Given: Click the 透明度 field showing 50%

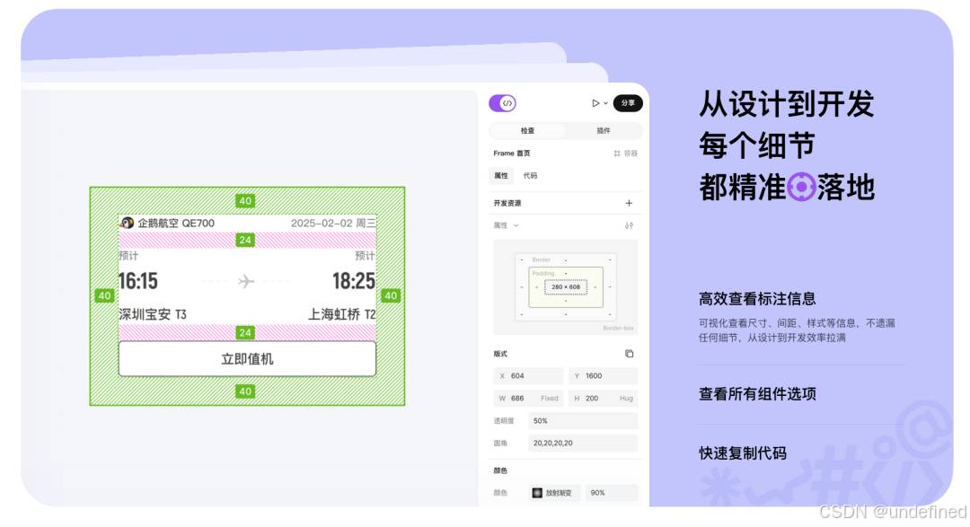Looking at the screenshot, I should (583, 420).
